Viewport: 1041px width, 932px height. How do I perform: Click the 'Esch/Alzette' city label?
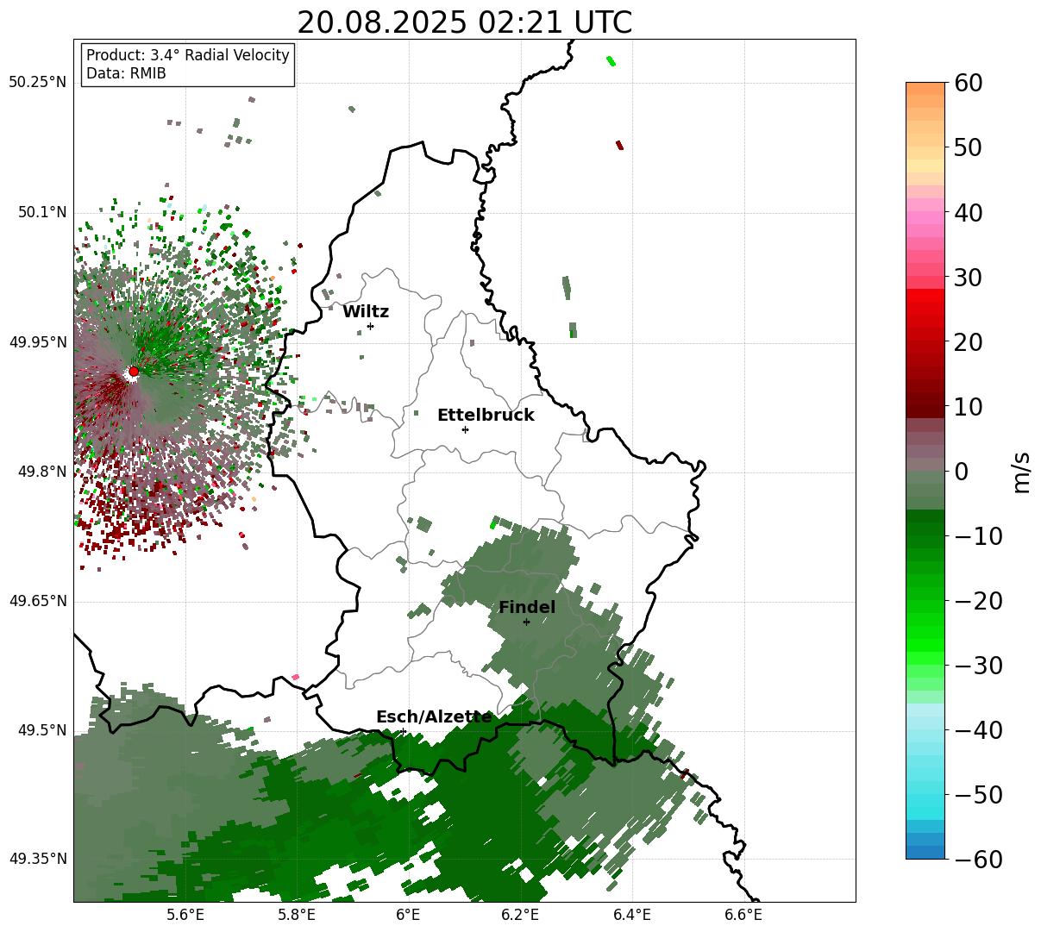[x=434, y=717]
